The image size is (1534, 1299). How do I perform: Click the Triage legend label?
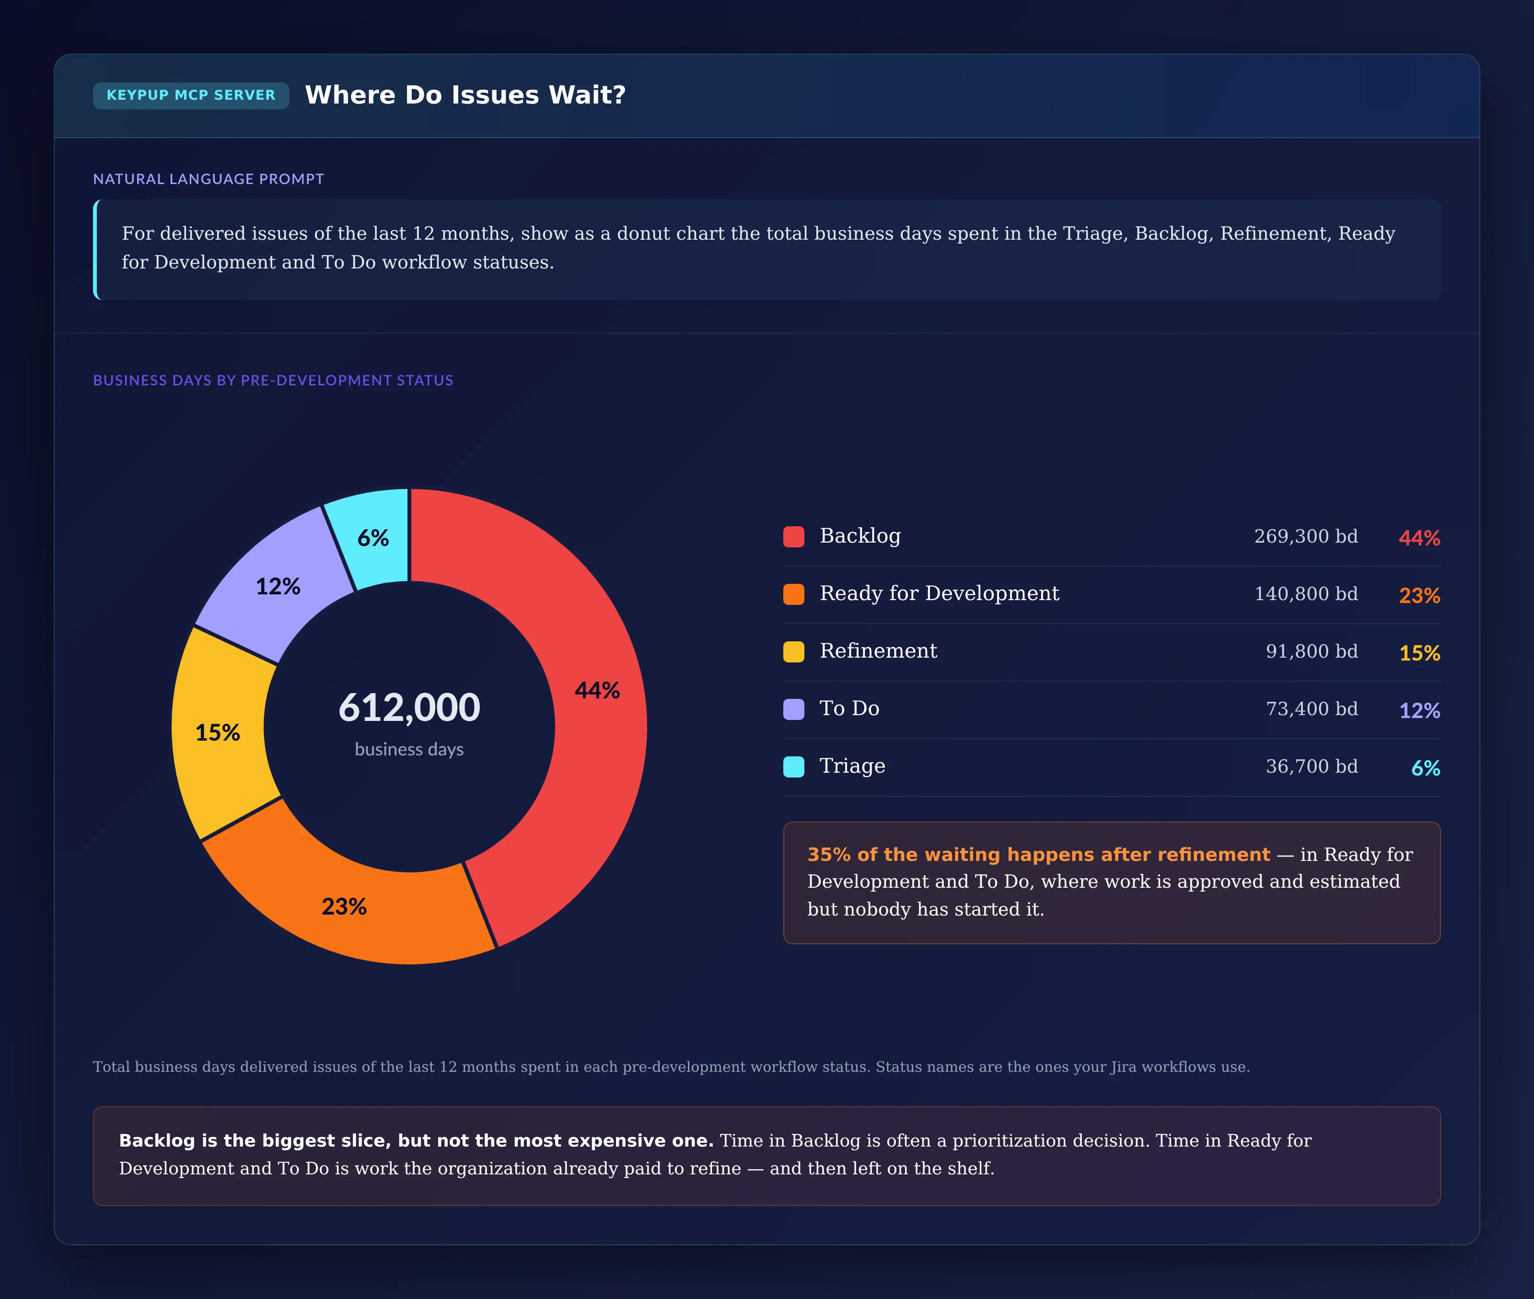(853, 766)
